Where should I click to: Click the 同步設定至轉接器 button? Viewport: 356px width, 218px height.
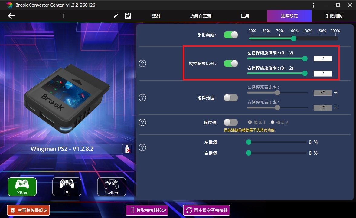(207, 210)
